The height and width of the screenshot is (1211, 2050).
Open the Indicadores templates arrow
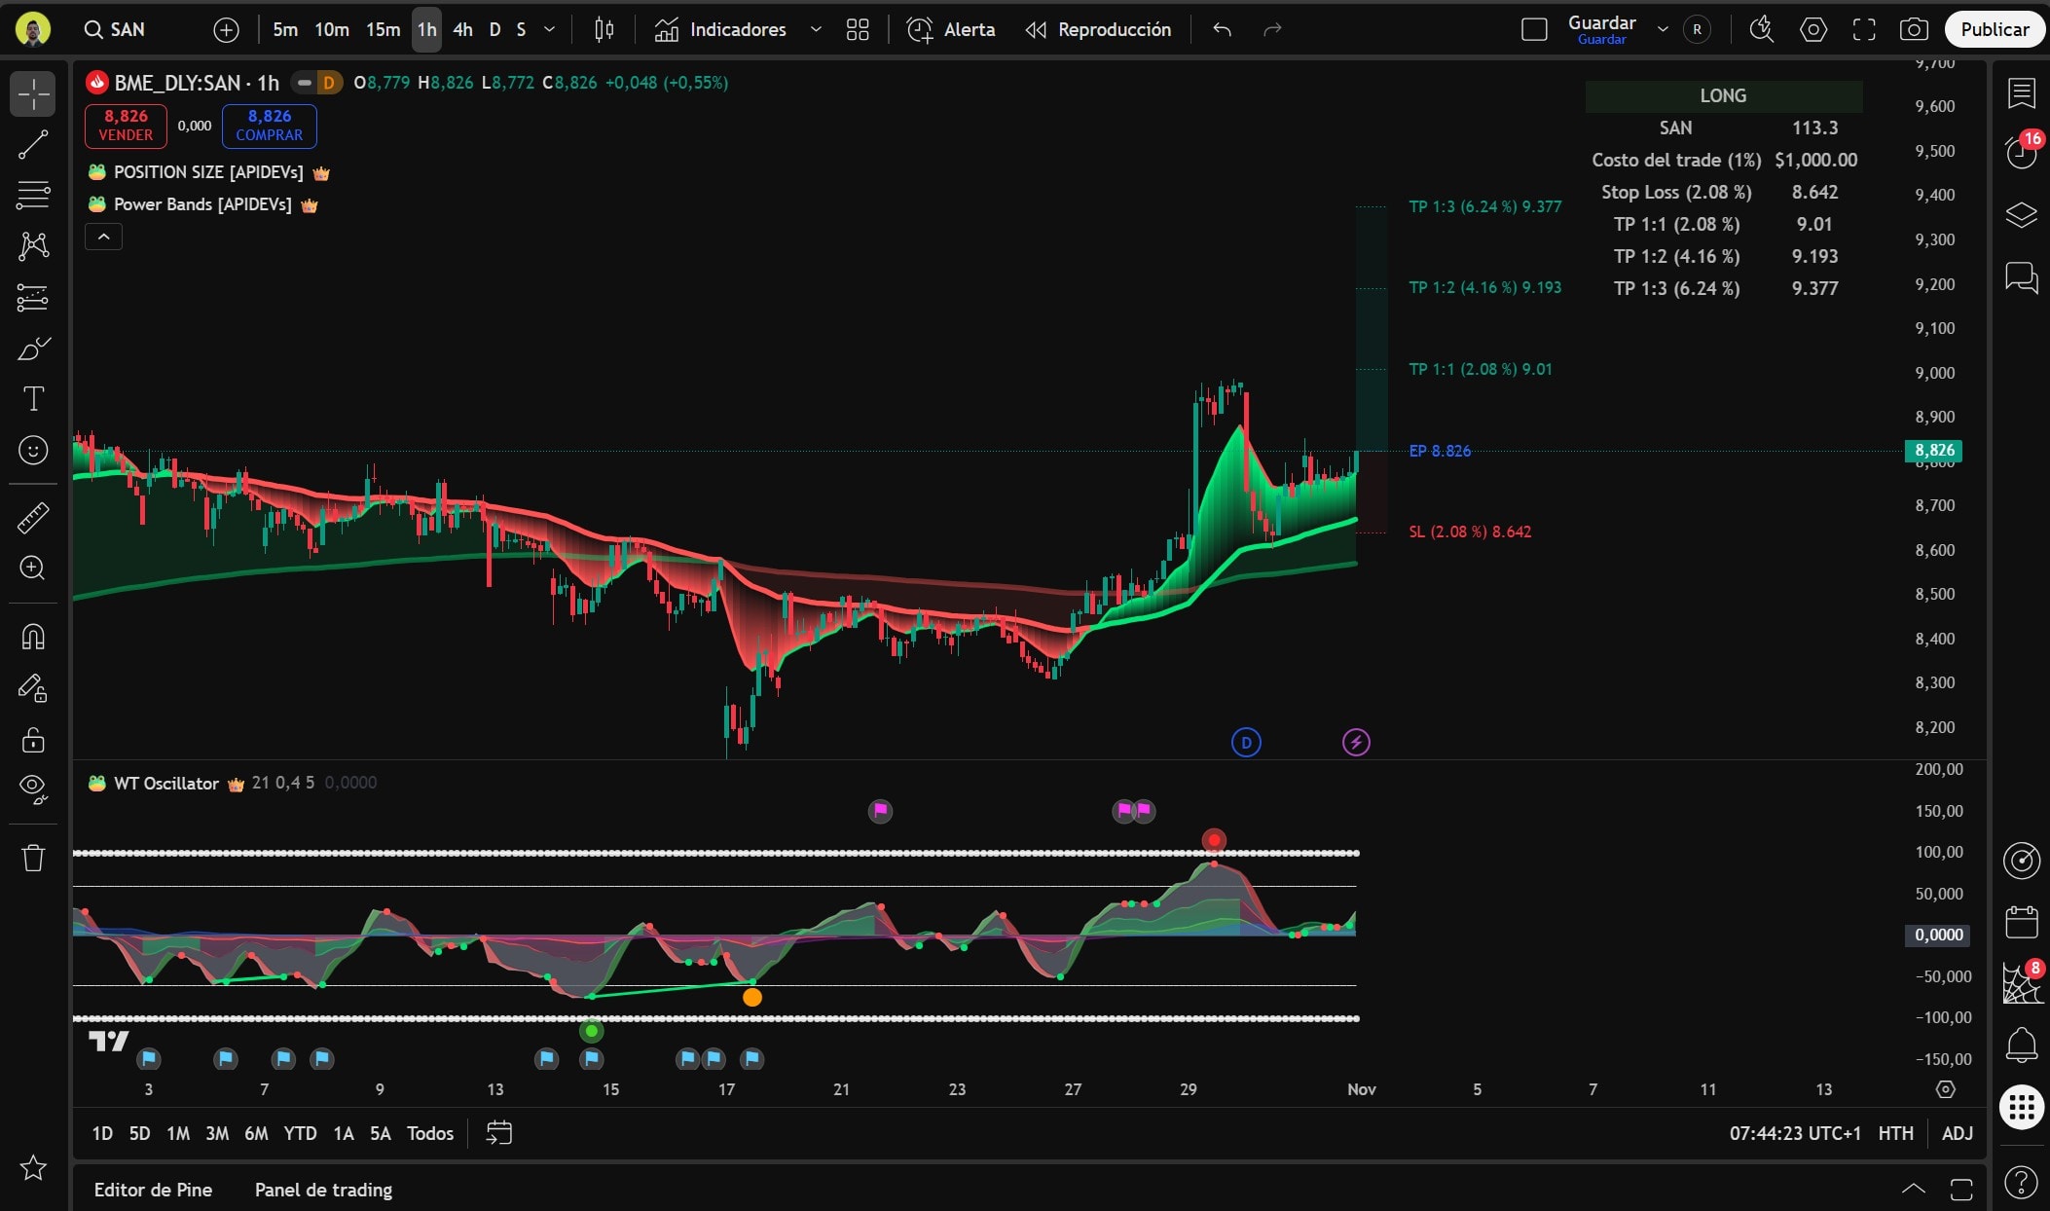point(816,29)
